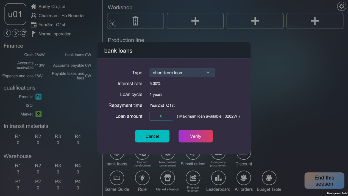
Task: Open the Rule lightbulb icon
Action: (x=142, y=178)
